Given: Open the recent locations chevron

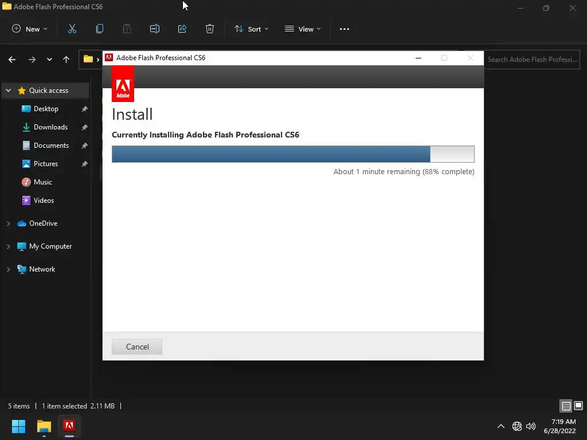Looking at the screenshot, I should click(49, 60).
